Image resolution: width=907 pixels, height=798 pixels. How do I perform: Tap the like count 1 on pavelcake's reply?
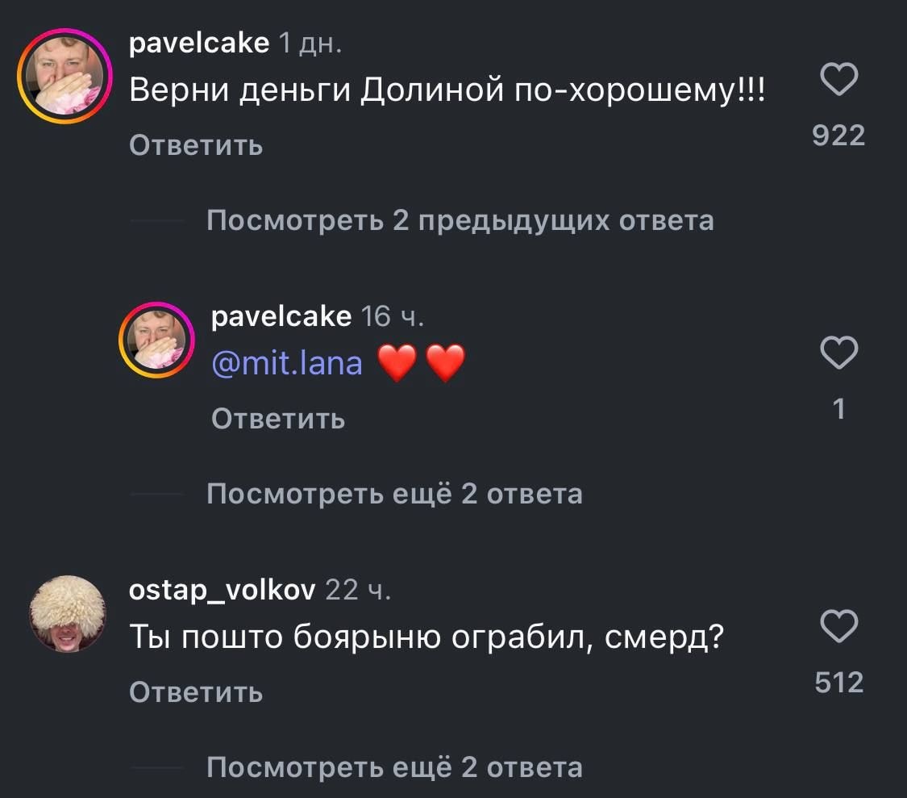(838, 409)
